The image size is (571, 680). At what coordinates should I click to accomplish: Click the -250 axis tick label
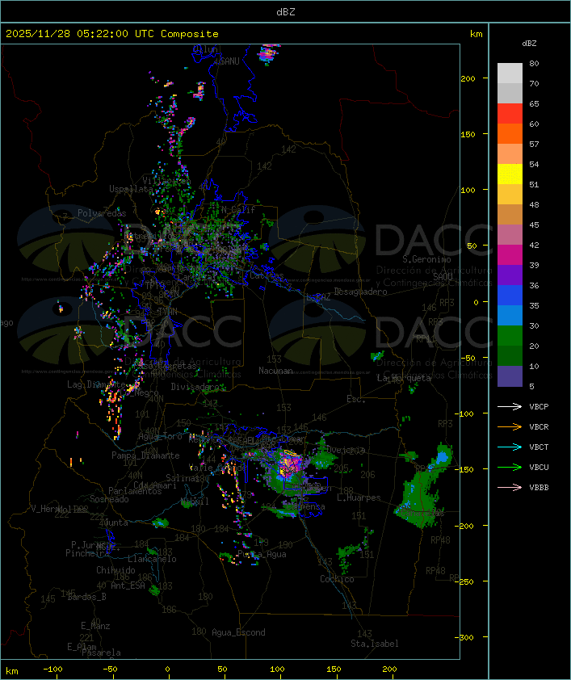point(464,581)
